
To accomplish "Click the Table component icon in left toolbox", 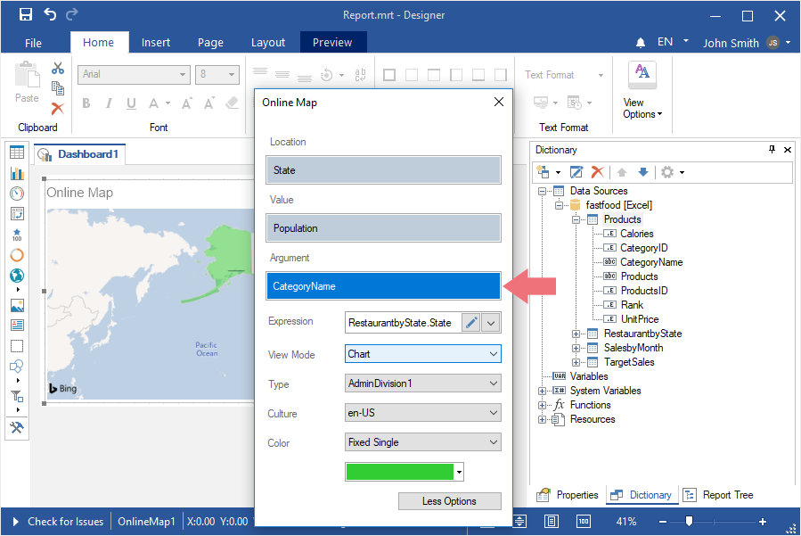I will pyautogui.click(x=17, y=153).
